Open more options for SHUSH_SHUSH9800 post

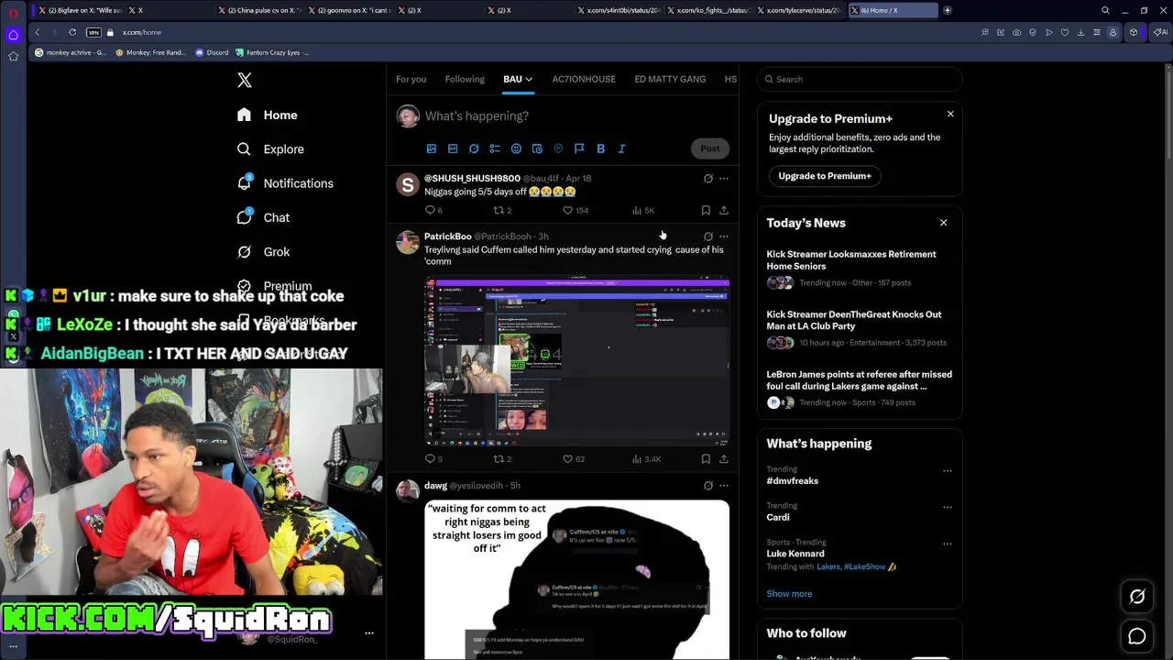pos(723,179)
